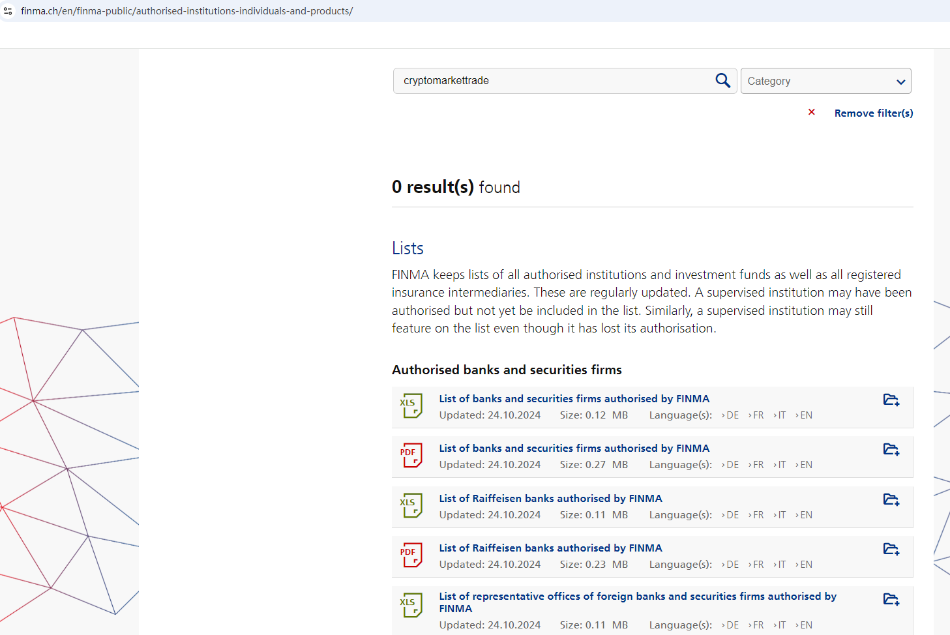
Task: Add XLS Raiffeisen banks list to folder
Action: (x=891, y=499)
